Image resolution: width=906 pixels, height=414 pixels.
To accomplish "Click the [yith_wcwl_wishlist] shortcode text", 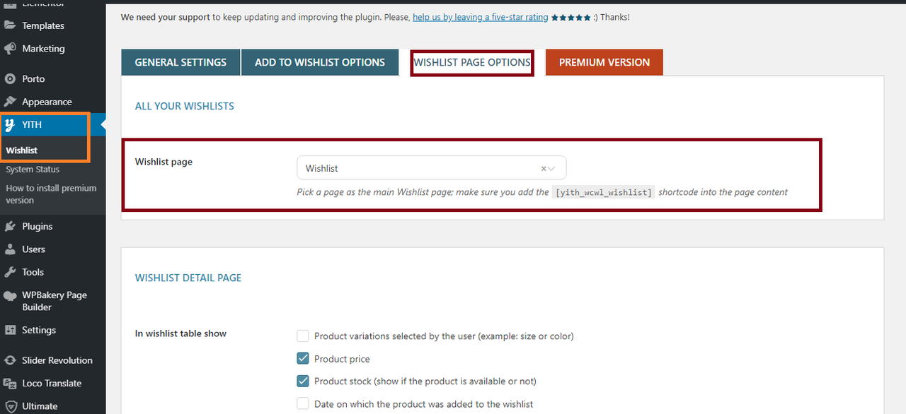I will tap(603, 192).
